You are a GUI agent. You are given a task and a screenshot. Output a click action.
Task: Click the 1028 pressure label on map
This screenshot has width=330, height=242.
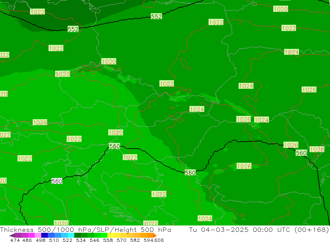point(317,150)
